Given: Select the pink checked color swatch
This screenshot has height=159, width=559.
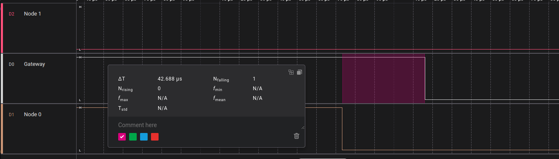Looking at the screenshot, I should pyautogui.click(x=122, y=137).
